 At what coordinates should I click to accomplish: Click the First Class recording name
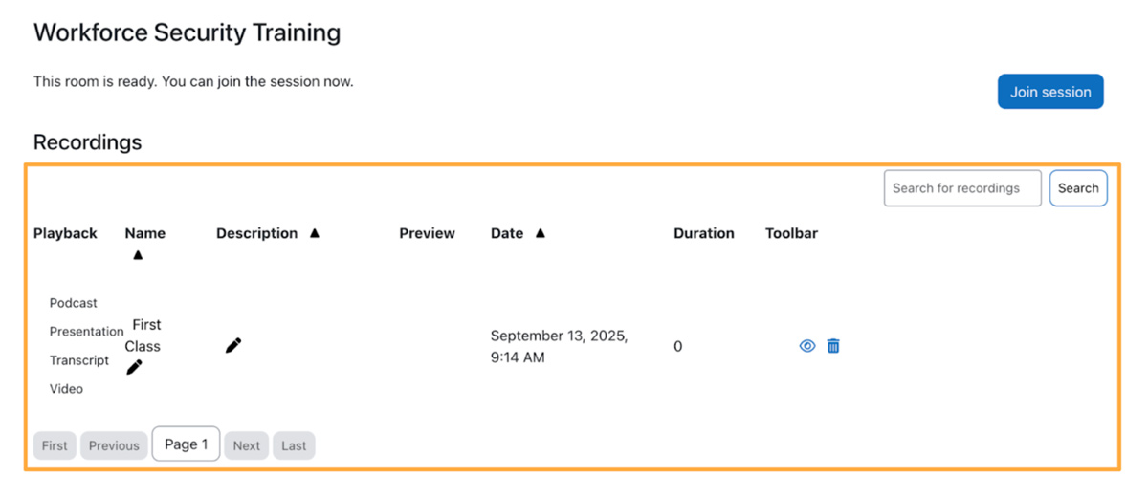(143, 336)
